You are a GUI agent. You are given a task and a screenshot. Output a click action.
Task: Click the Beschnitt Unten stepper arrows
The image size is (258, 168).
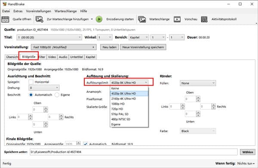click(x=46, y=124)
